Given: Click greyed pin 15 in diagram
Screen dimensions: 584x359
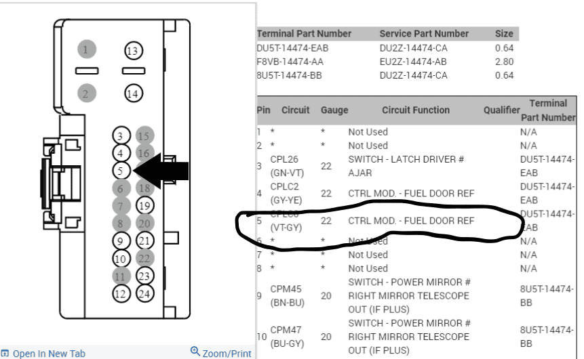Looking at the screenshot, I should [145, 135].
